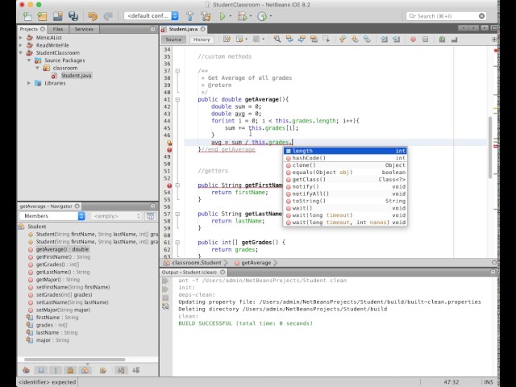Open the Run project options arrow
The width and height of the screenshot is (516, 387).
click(x=231, y=16)
